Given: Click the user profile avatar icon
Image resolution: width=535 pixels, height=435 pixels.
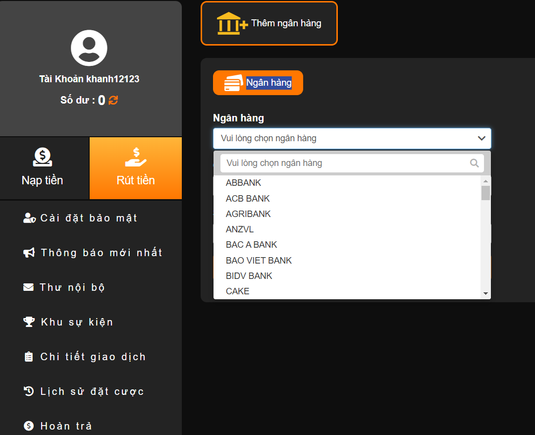Looking at the screenshot, I should coord(89,48).
